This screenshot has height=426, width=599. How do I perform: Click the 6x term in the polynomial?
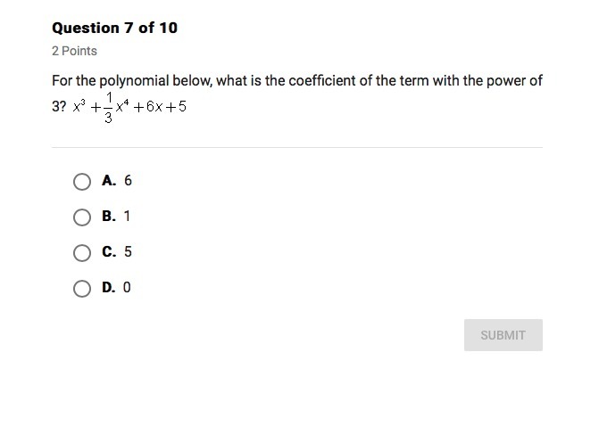coord(152,108)
